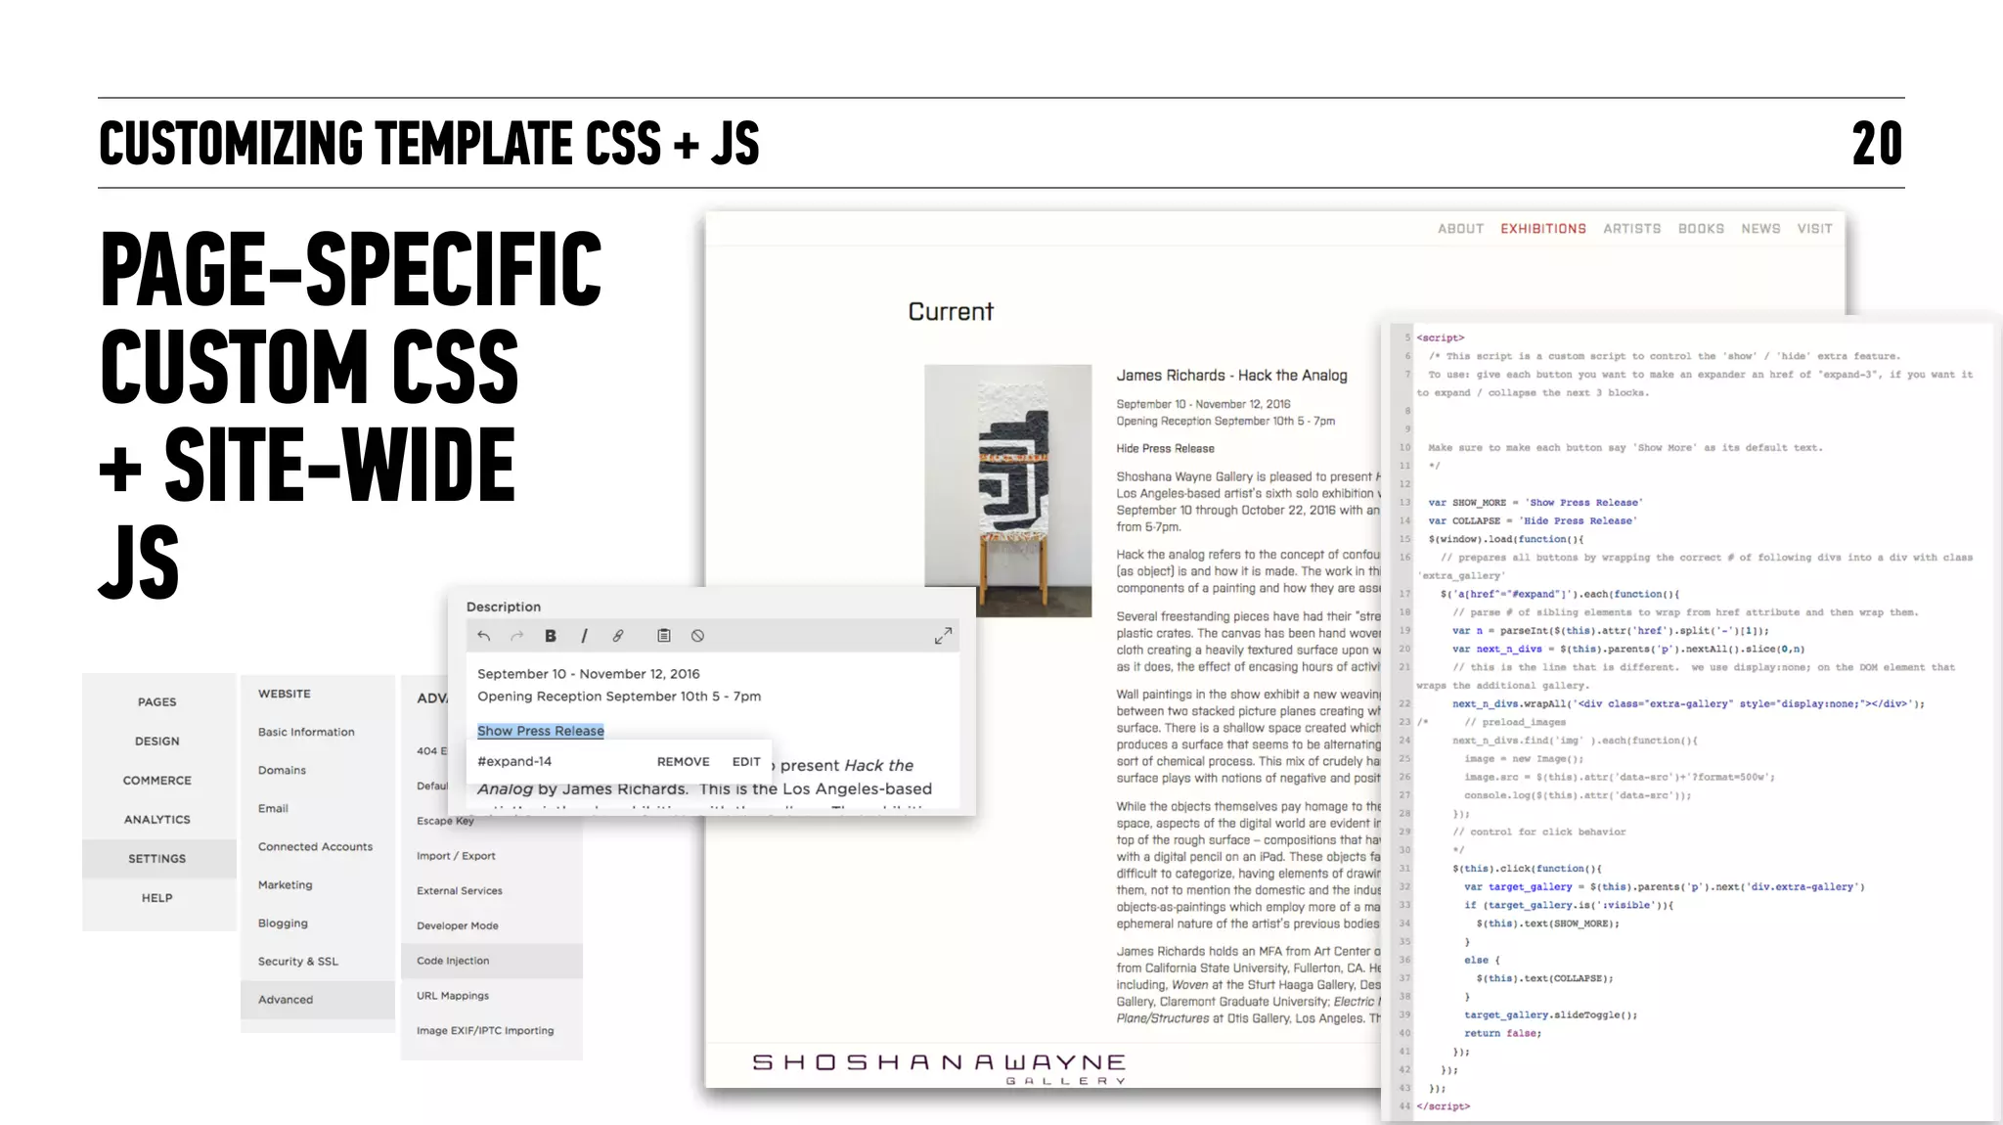Go to EXHIBITIONS in gallery site navigation
Screen dimensions: 2003x1125
(1543, 228)
